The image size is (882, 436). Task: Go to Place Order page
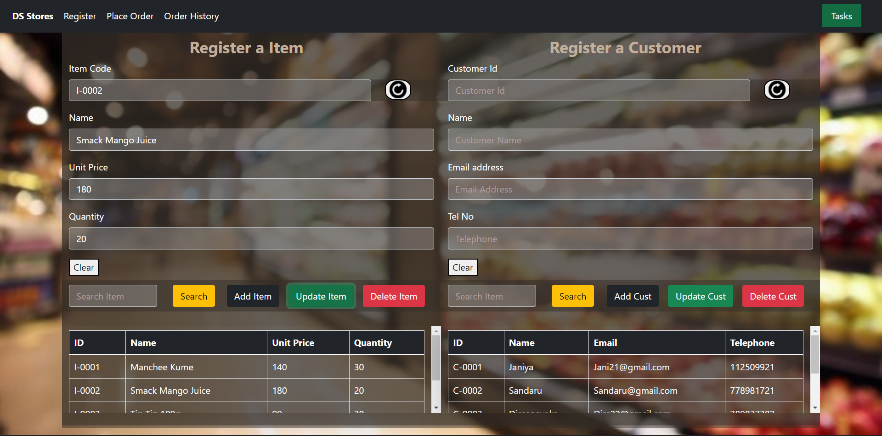130,16
